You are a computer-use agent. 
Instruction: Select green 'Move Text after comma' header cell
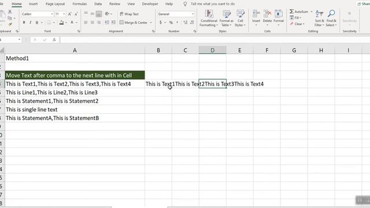[x=75, y=75]
